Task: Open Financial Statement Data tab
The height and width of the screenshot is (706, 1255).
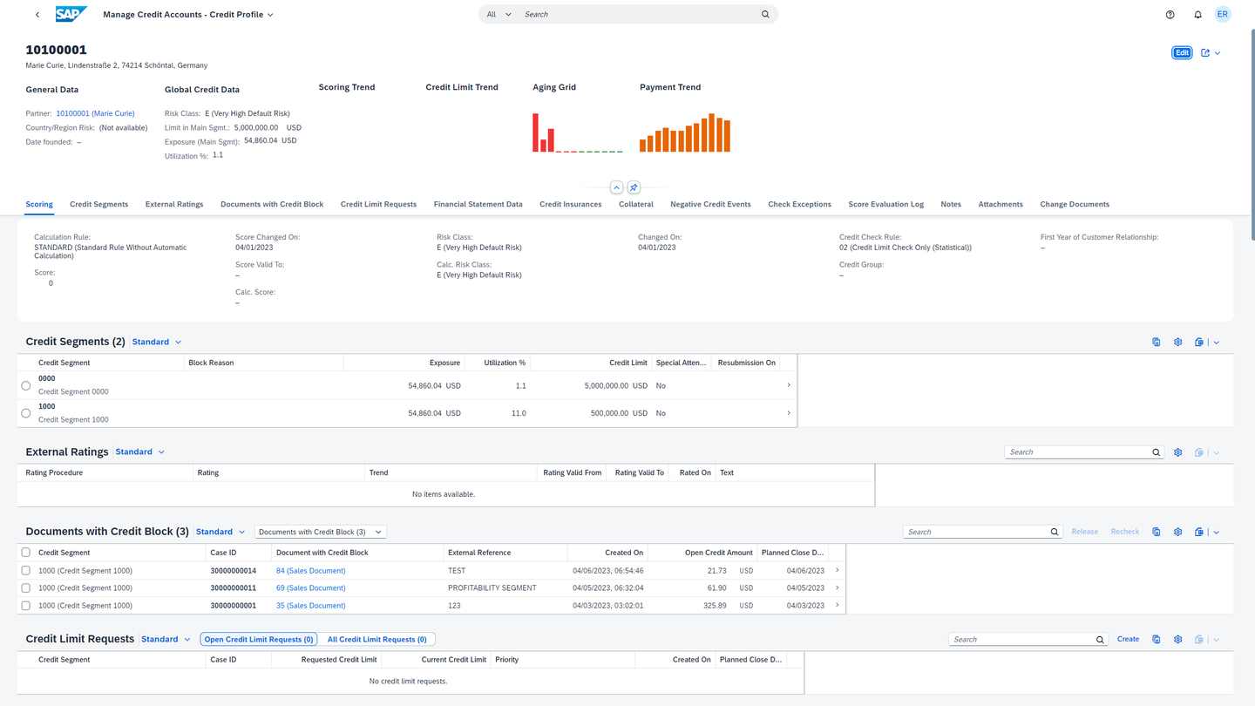Action: pos(478,204)
